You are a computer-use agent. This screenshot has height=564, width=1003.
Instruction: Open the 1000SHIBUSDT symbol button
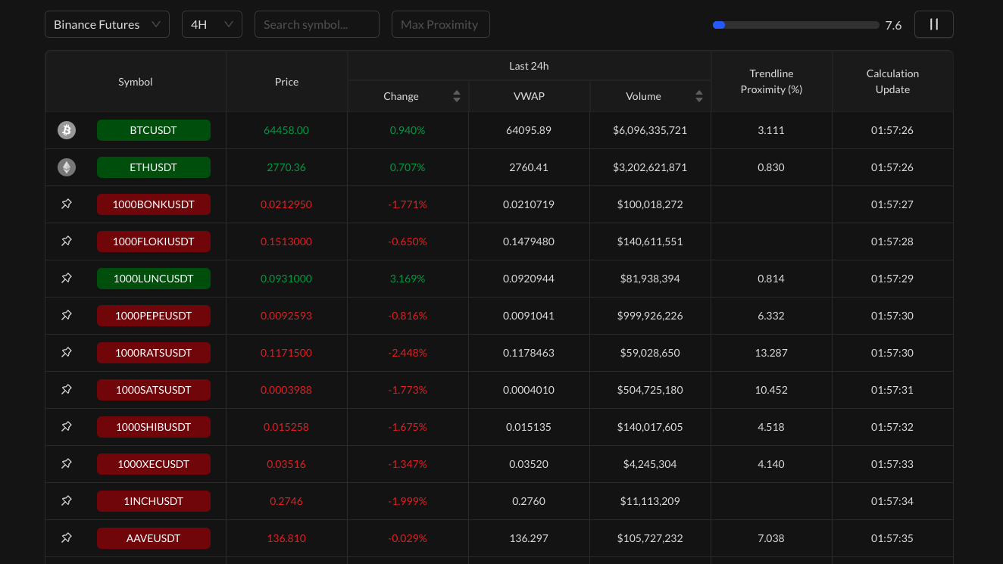(154, 427)
